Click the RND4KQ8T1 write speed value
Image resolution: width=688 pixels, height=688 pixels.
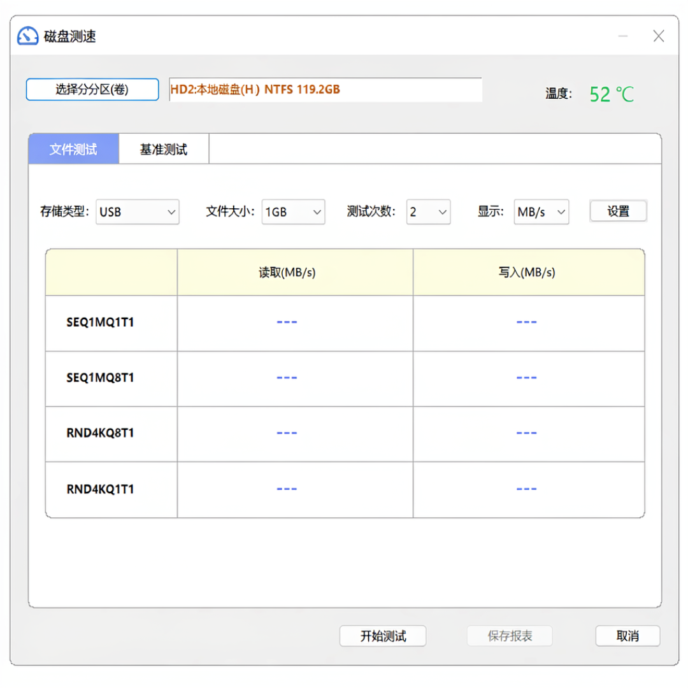pyautogui.click(x=527, y=433)
